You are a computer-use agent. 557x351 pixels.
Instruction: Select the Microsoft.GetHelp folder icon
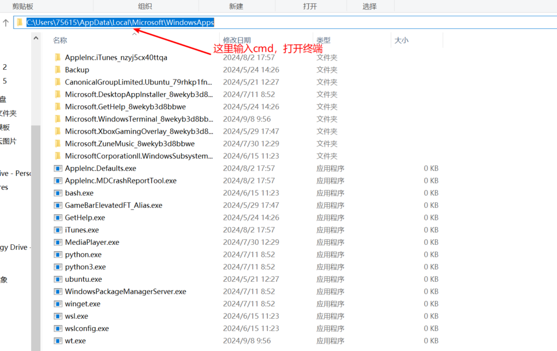pyautogui.click(x=58, y=107)
